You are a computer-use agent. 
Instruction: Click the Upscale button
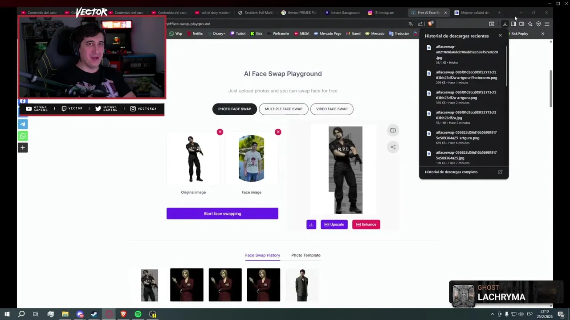tap(334, 224)
